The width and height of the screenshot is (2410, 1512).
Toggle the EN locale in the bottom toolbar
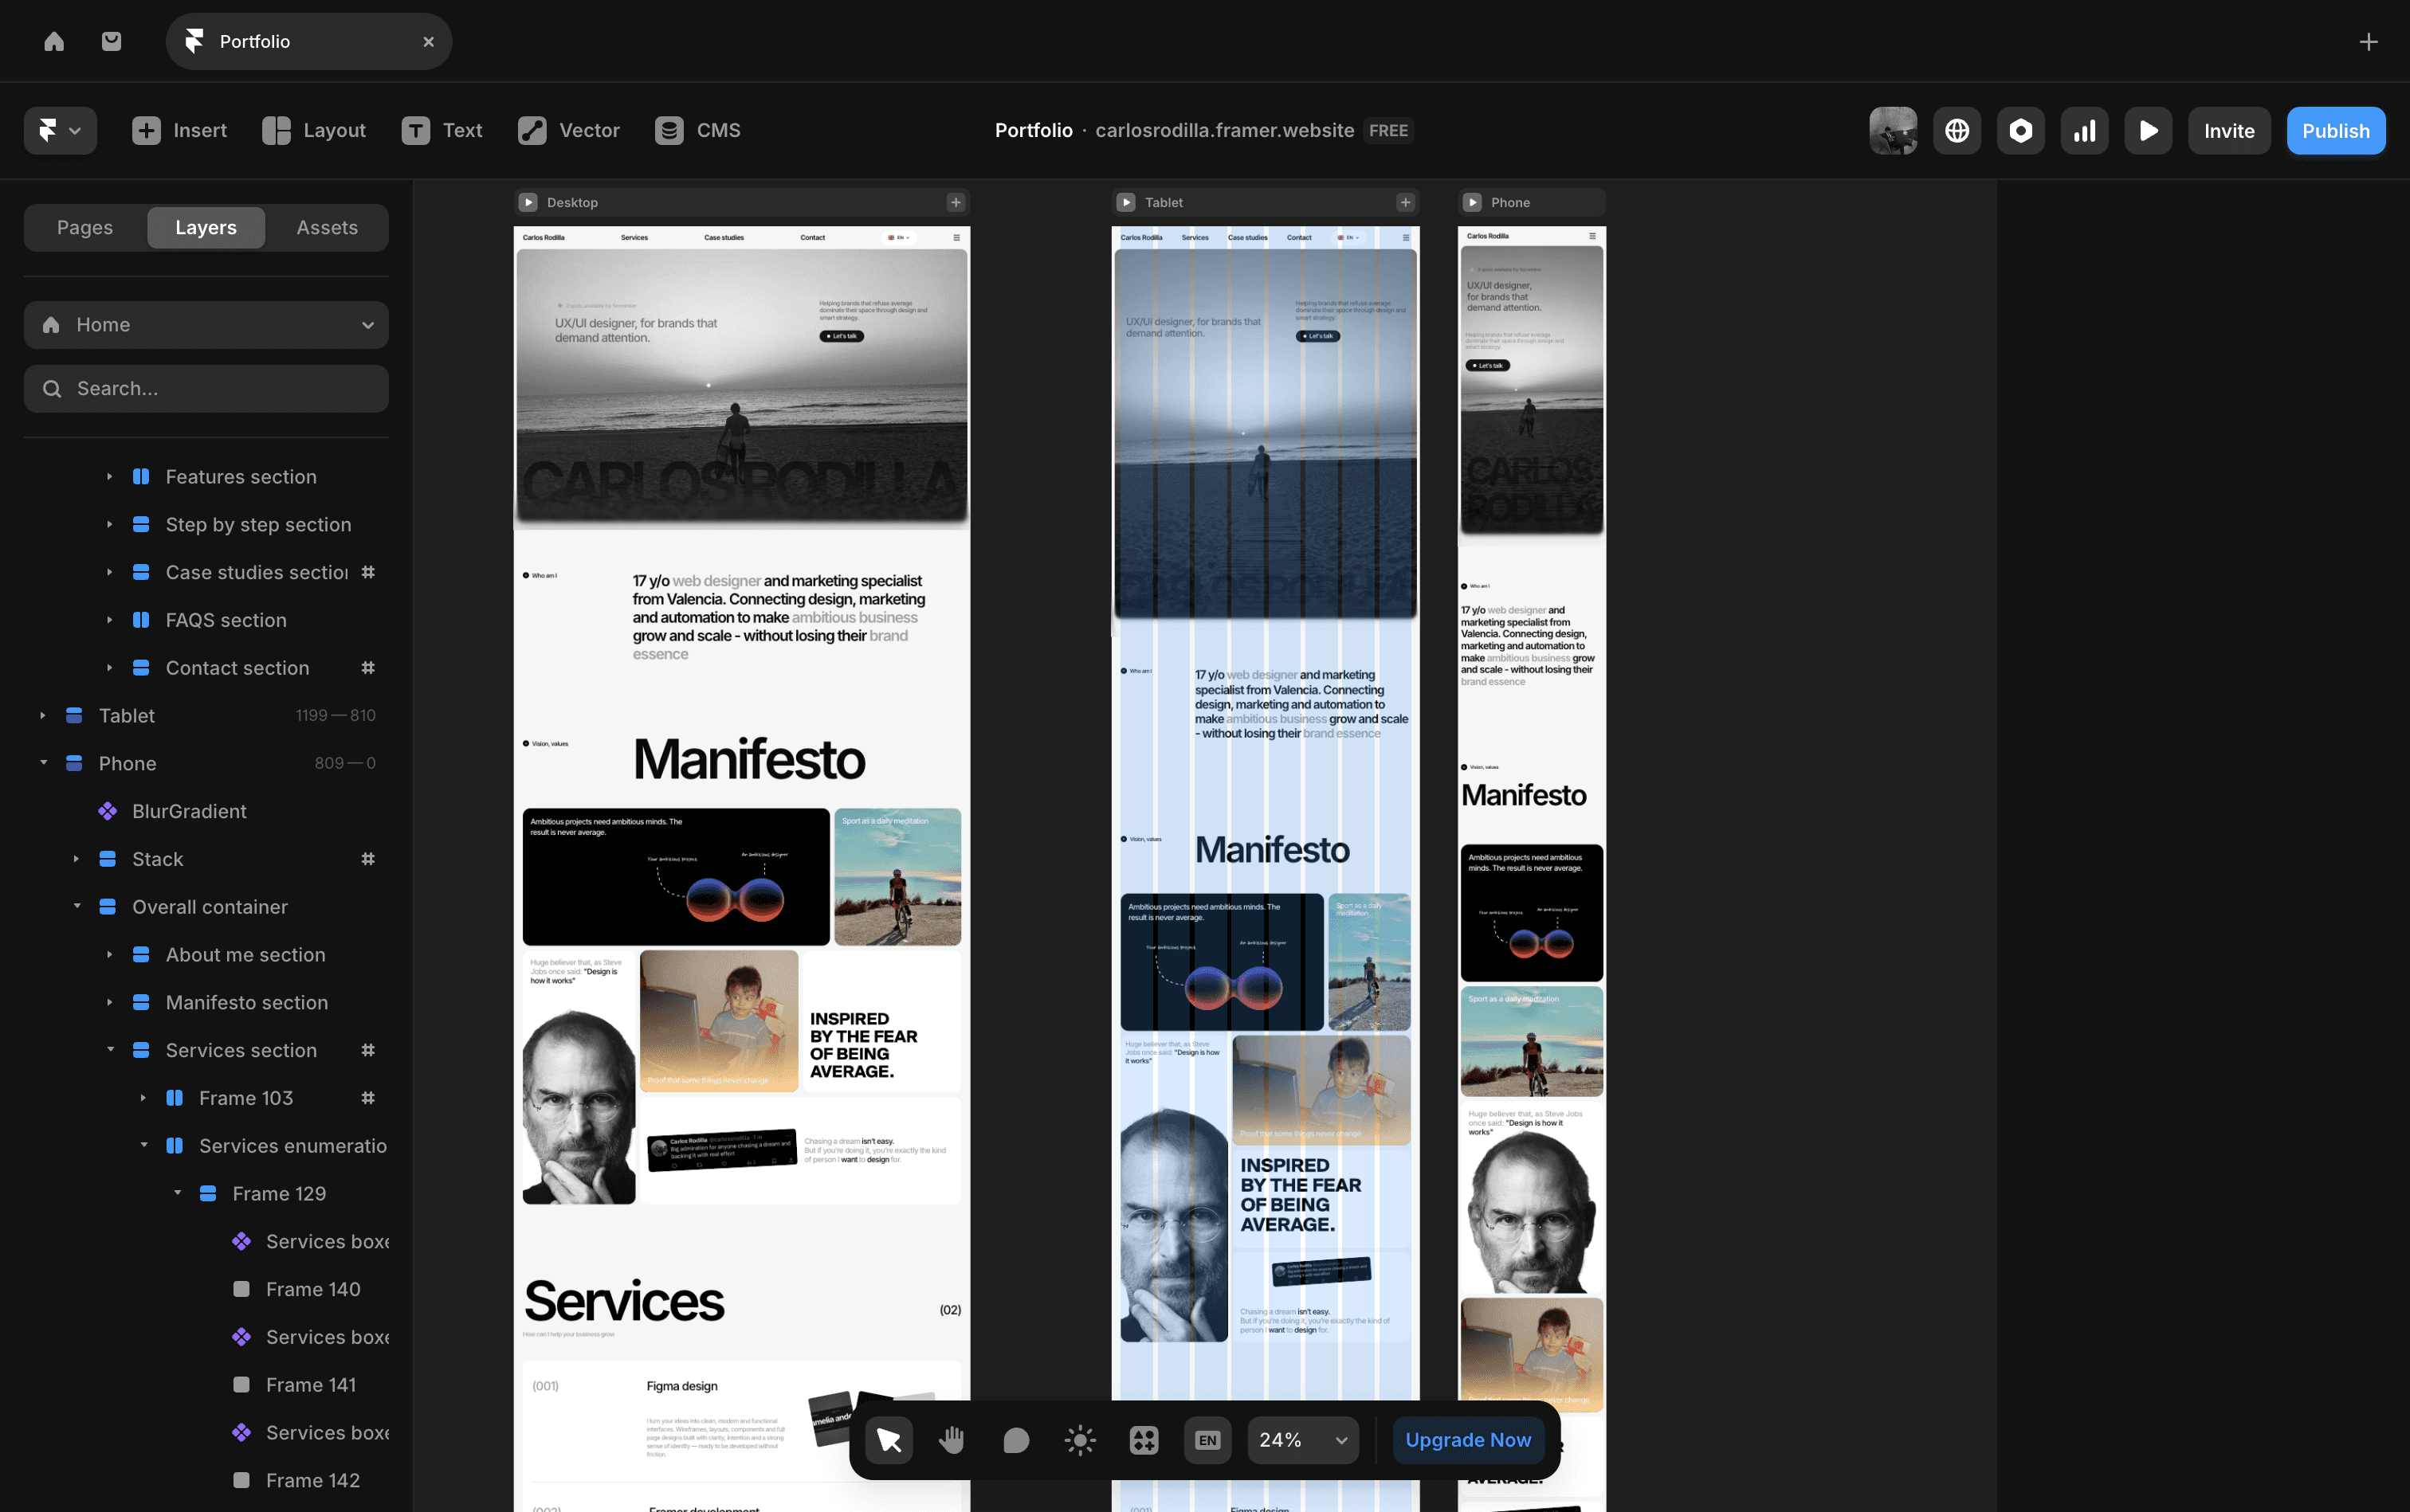(1207, 1439)
